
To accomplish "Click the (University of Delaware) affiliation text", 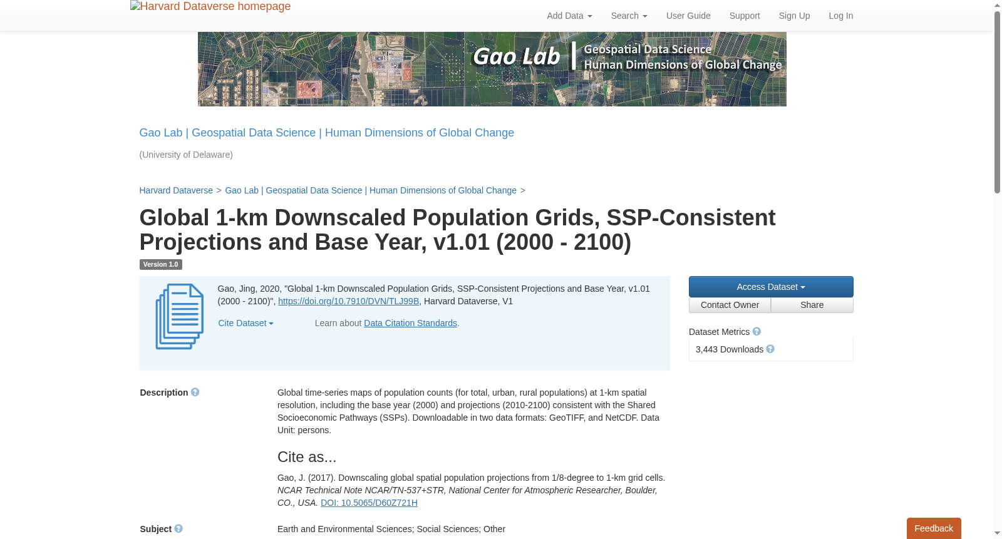I will 186,155.
